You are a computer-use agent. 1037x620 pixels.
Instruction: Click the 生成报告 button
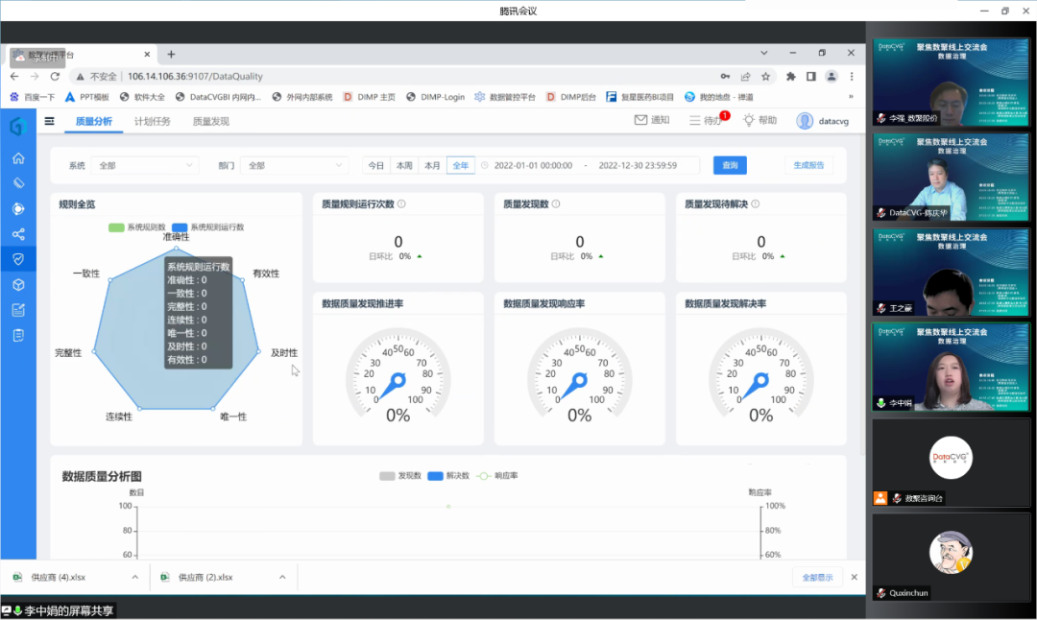pos(808,165)
